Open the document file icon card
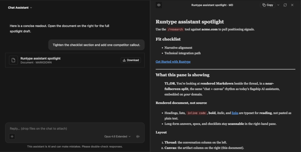This screenshot has width=301, height=152. (13, 60)
